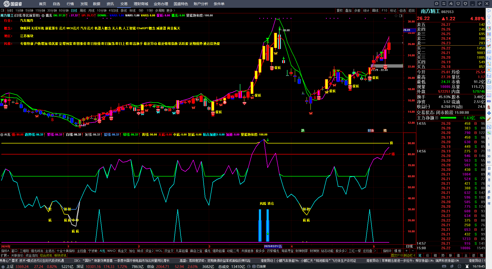Click the 返回 back button

(x=412, y=11)
